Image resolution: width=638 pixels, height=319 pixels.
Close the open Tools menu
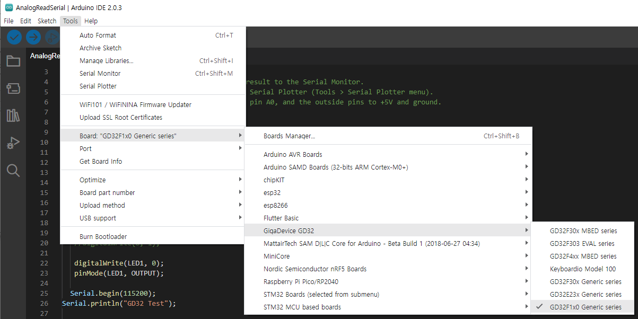70,21
